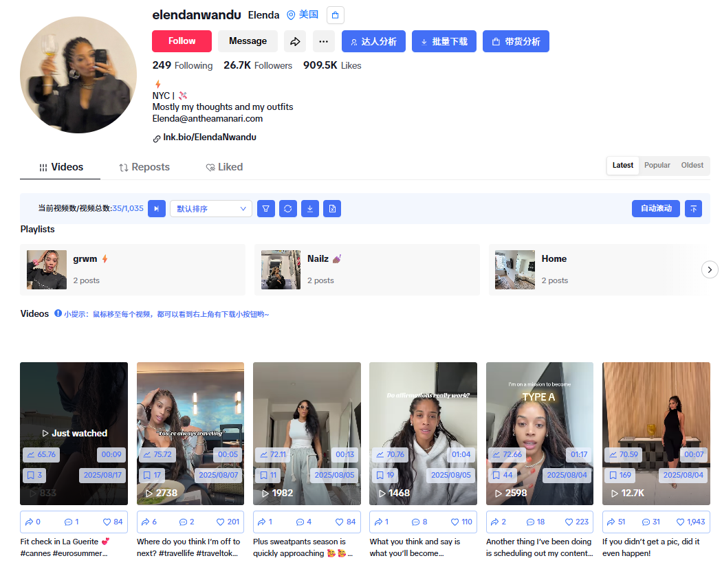Image resolution: width=722 pixels, height=567 pixels.
Task: Click the red Follow button
Action: click(x=182, y=41)
